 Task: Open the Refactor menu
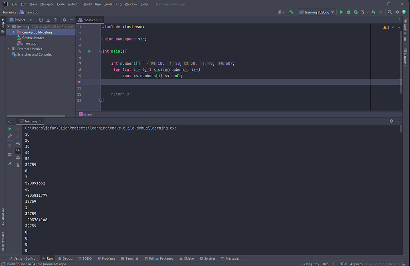[x=74, y=4]
